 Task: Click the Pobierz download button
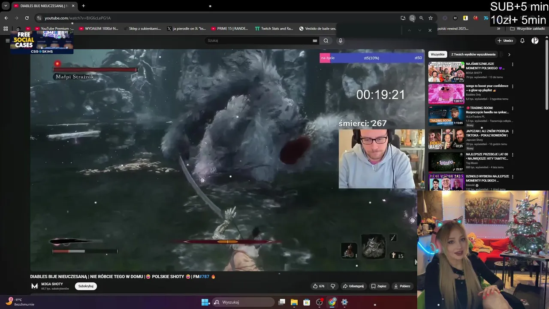click(x=402, y=286)
